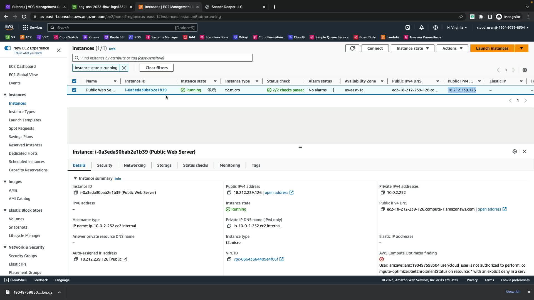Click the add alarm plus icon
534x300 pixels.
point(333,90)
